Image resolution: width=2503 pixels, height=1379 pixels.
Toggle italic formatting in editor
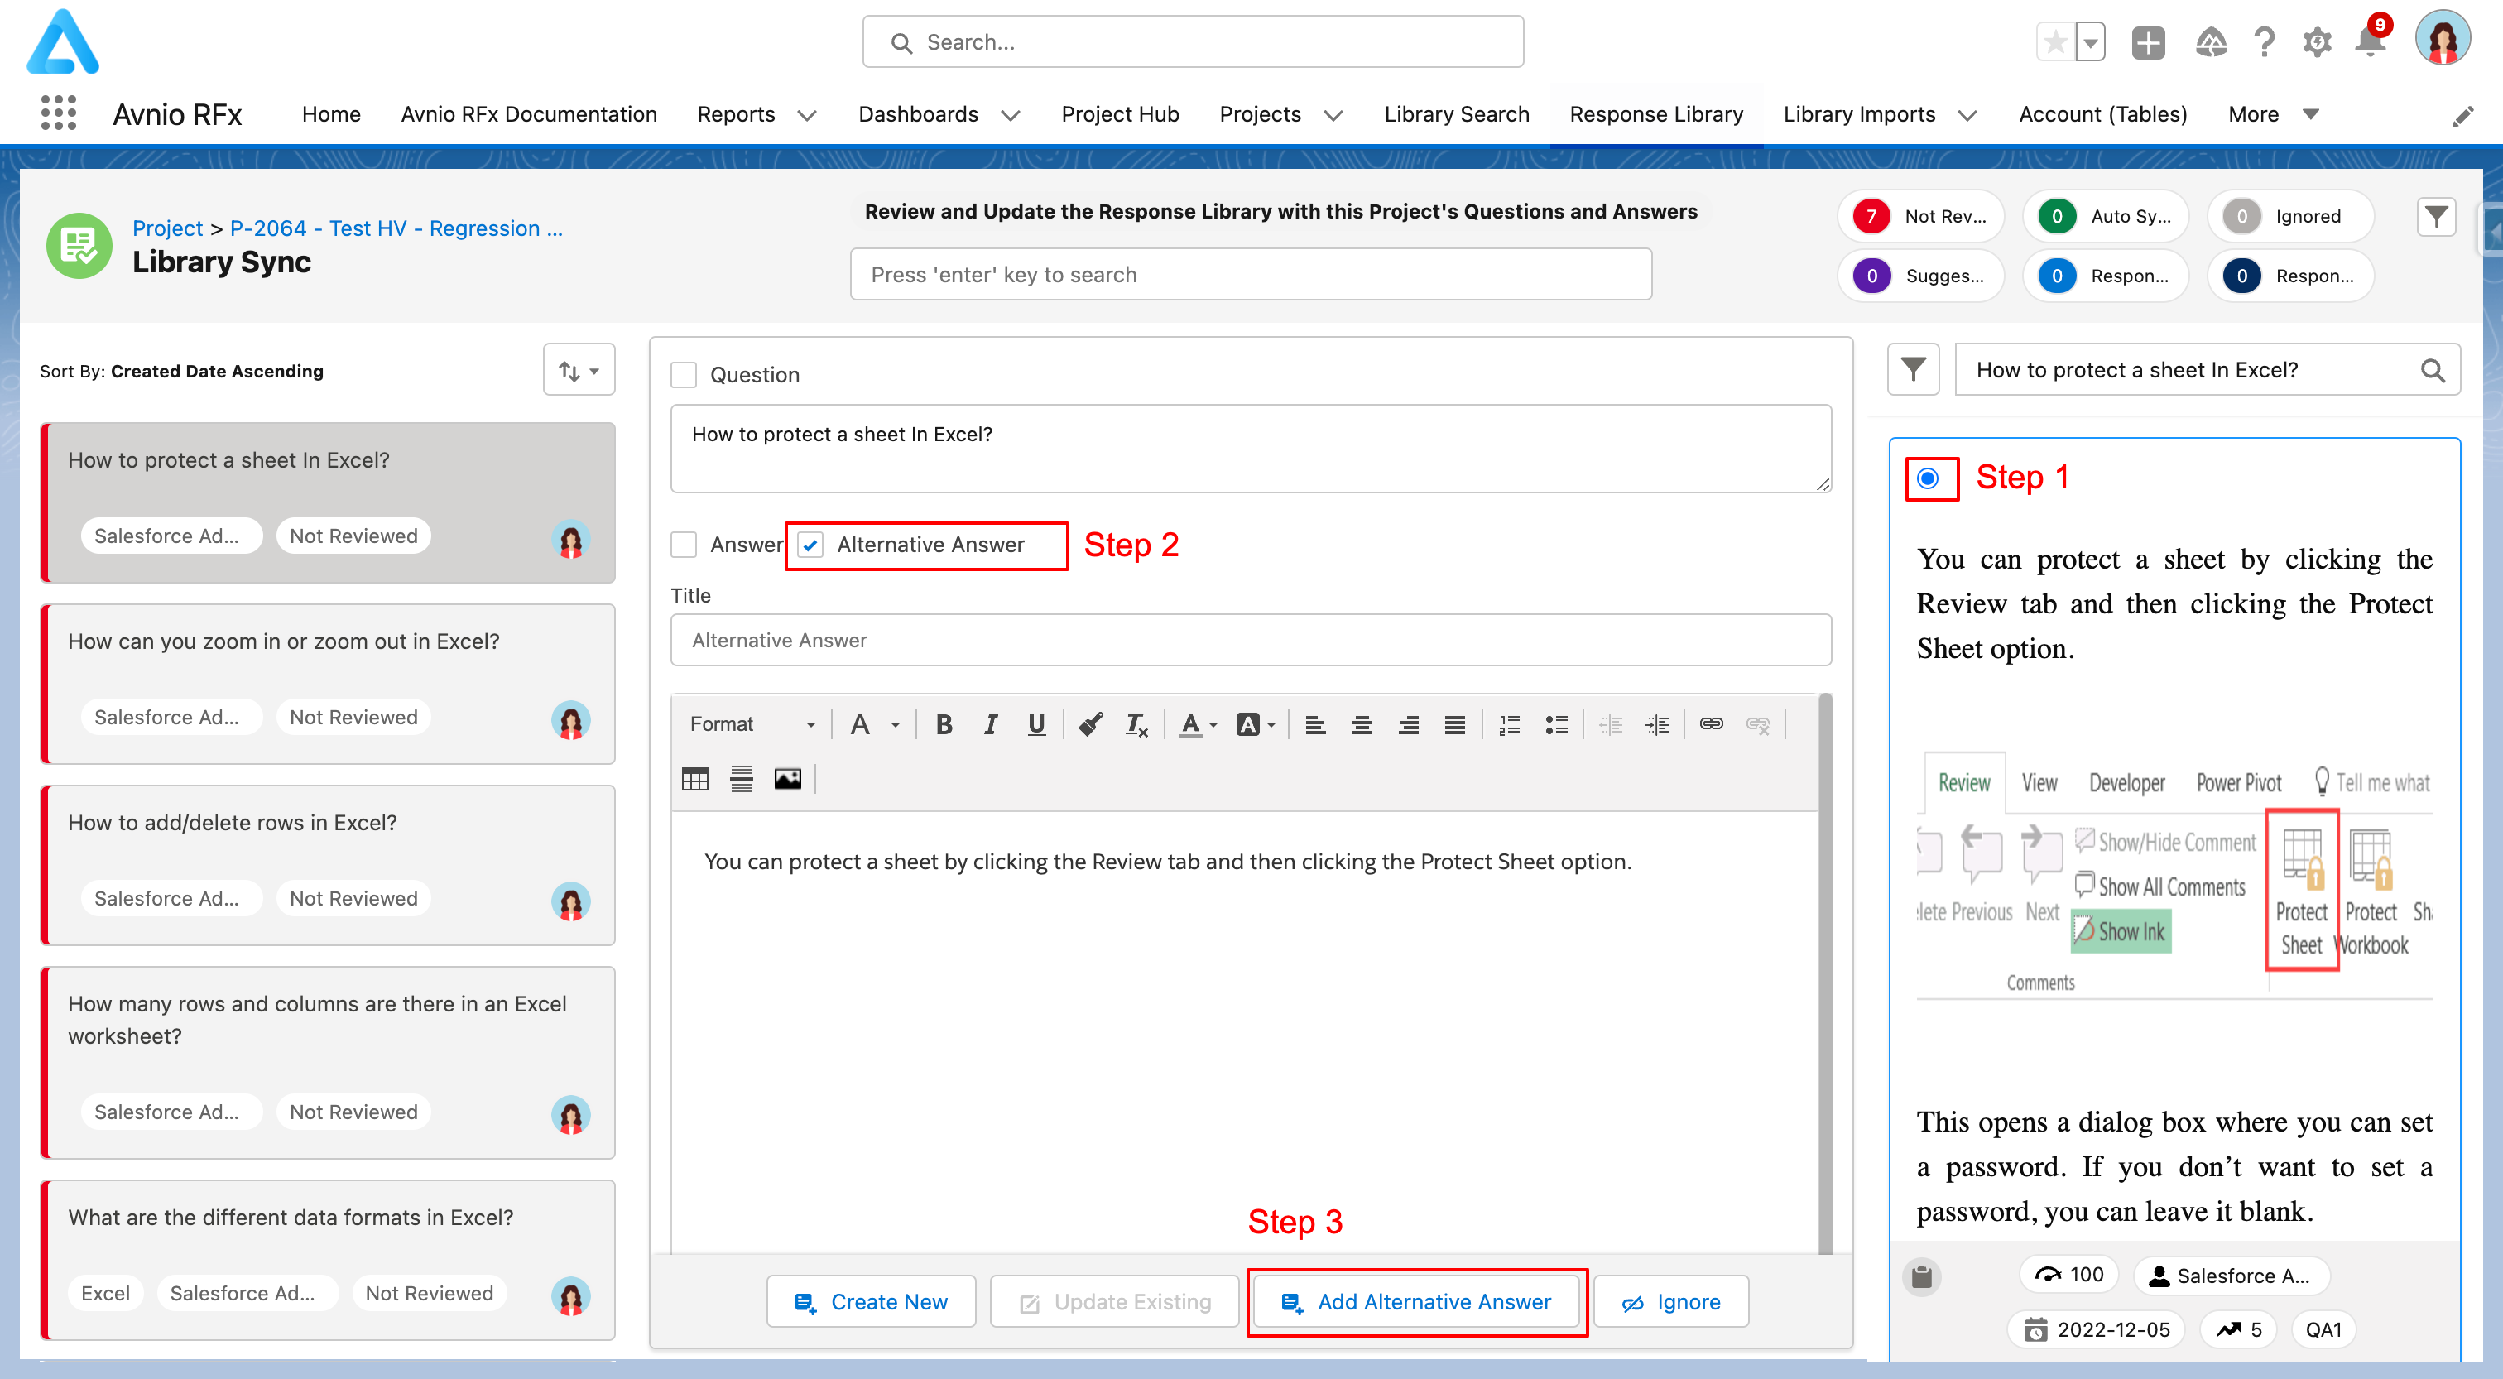(x=990, y=724)
